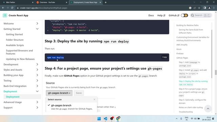Show hidden system tray icons
This screenshot has height=122, width=217.
177,119
